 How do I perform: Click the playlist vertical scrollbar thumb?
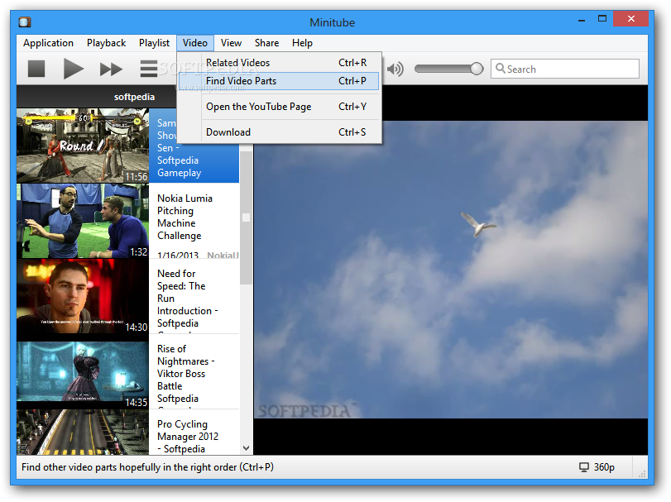point(246,218)
